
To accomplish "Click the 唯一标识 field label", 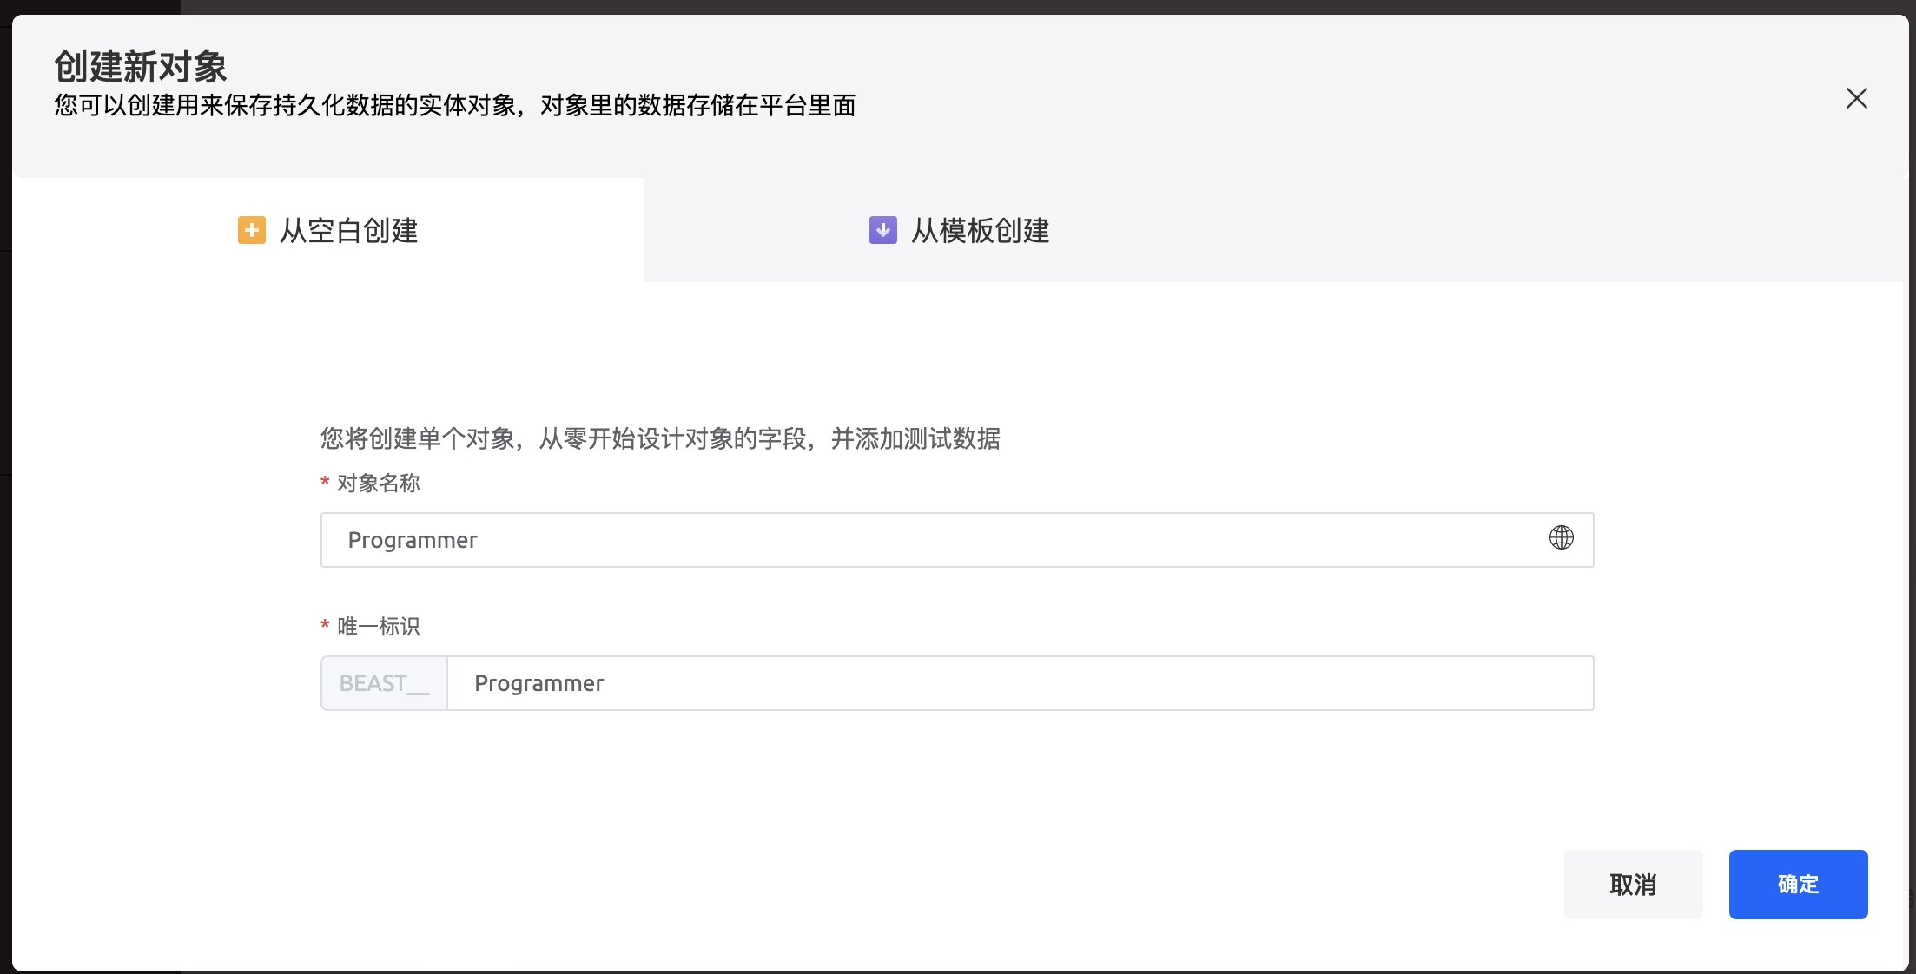I will click(x=378, y=627).
